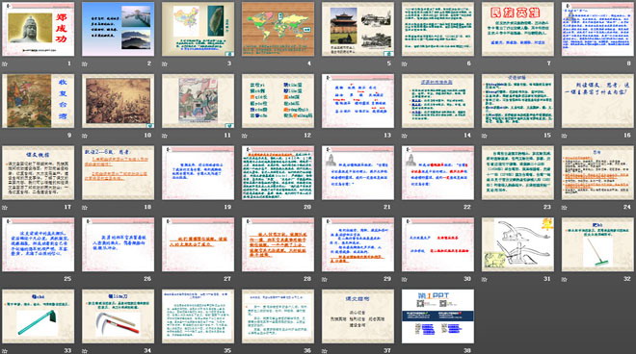
Task: Select slide 11 with the colored illustration
Action: [198, 101]
